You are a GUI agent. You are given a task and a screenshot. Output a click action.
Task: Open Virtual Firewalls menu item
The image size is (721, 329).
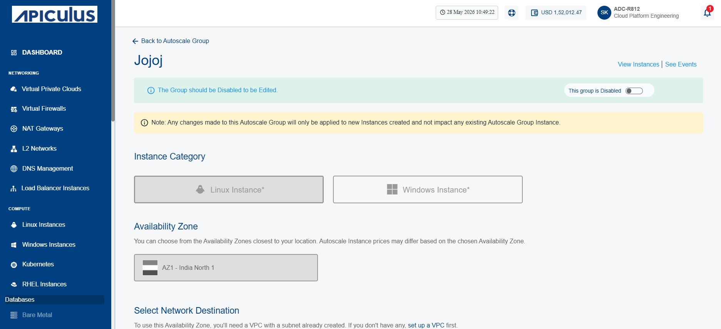click(44, 108)
